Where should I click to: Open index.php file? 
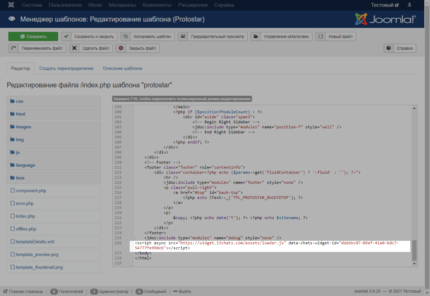54,216
